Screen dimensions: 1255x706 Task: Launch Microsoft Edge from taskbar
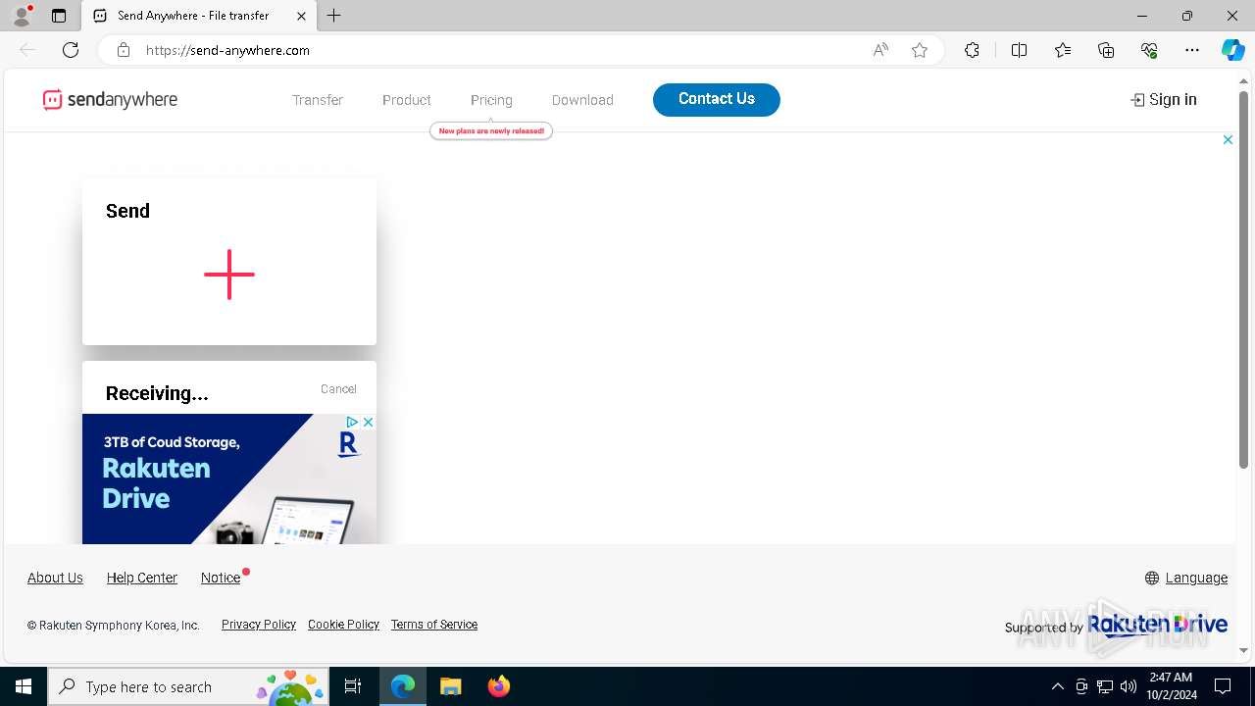[403, 686]
